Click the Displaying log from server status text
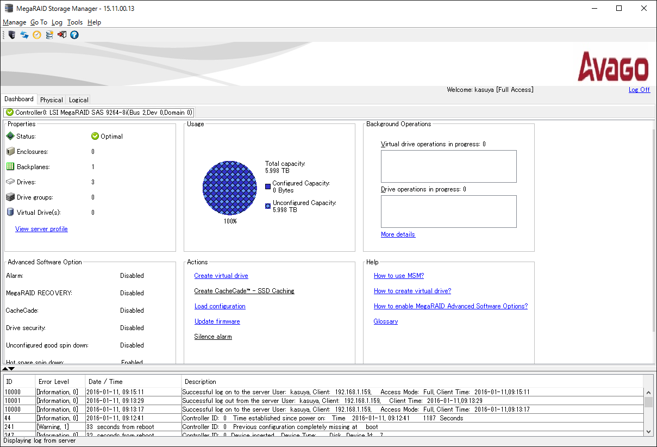Screen dimensions: 657x447 [x=40, y=440]
